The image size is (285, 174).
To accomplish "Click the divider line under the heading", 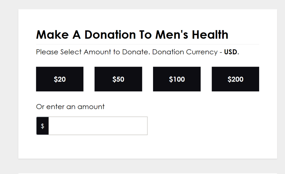I will [147, 44].
